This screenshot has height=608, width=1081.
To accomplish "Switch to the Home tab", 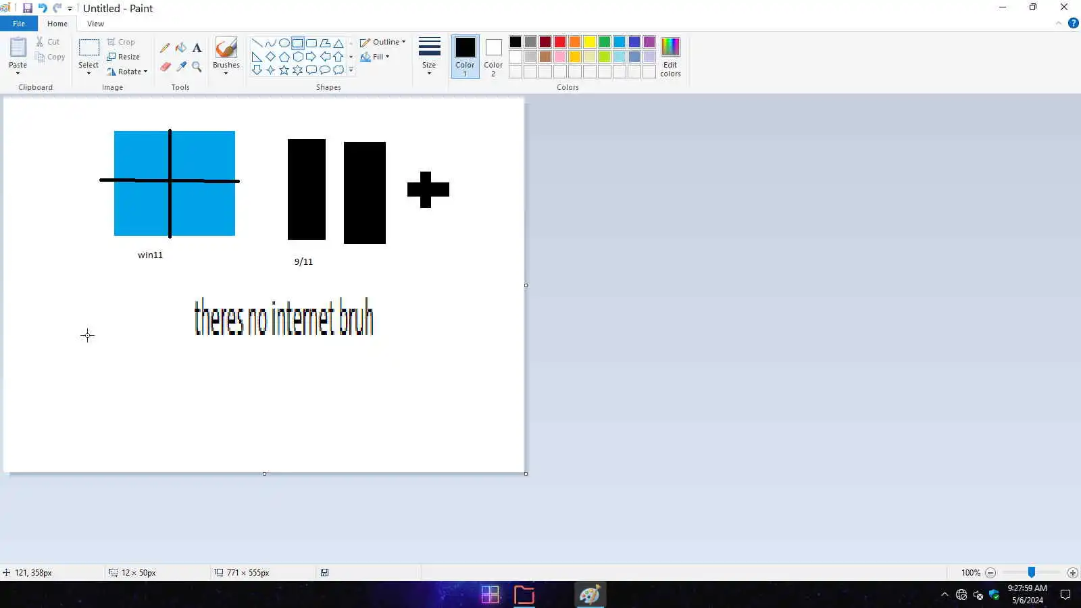I will point(57,24).
